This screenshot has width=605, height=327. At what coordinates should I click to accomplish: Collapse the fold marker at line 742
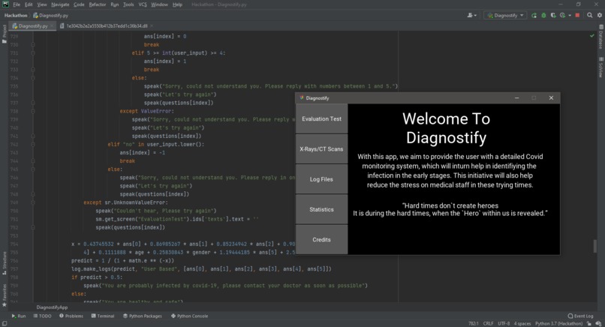(x=33, y=144)
